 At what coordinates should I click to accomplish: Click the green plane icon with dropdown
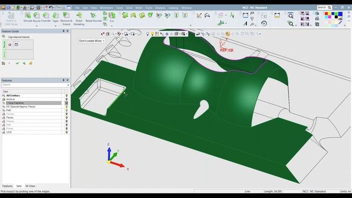(x=221, y=23)
